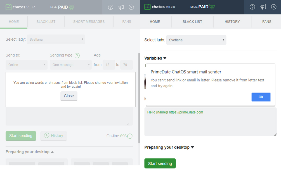Open the BLACK LIST tab in chatos v0.9.6
Image resolution: width=281 pixels, height=169 pixels.
tap(192, 22)
